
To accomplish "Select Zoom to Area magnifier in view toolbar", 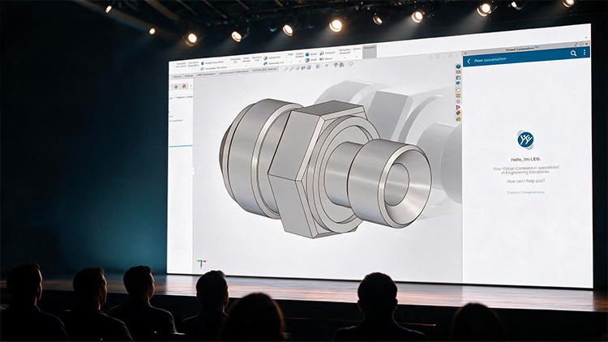I will pyautogui.click(x=291, y=69).
